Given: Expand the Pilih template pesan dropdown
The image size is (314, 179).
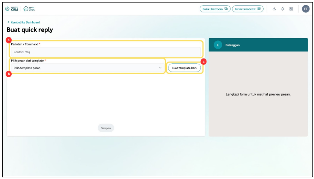Looking at the screenshot, I should (86, 68).
